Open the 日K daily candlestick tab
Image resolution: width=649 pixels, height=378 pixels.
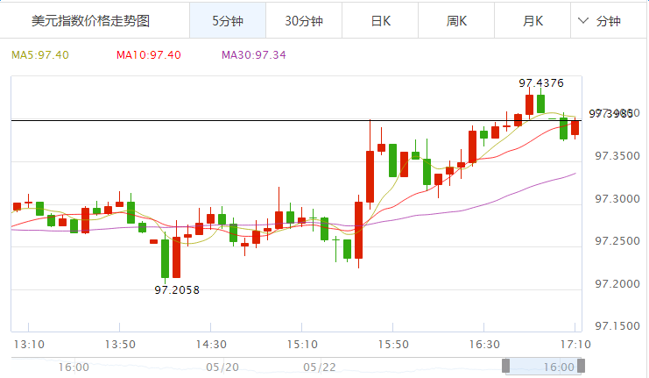[380, 21]
